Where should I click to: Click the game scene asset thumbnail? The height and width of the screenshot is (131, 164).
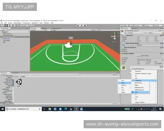[19, 82]
